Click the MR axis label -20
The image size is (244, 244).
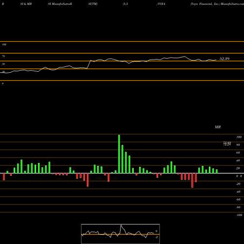coord(238,184)
